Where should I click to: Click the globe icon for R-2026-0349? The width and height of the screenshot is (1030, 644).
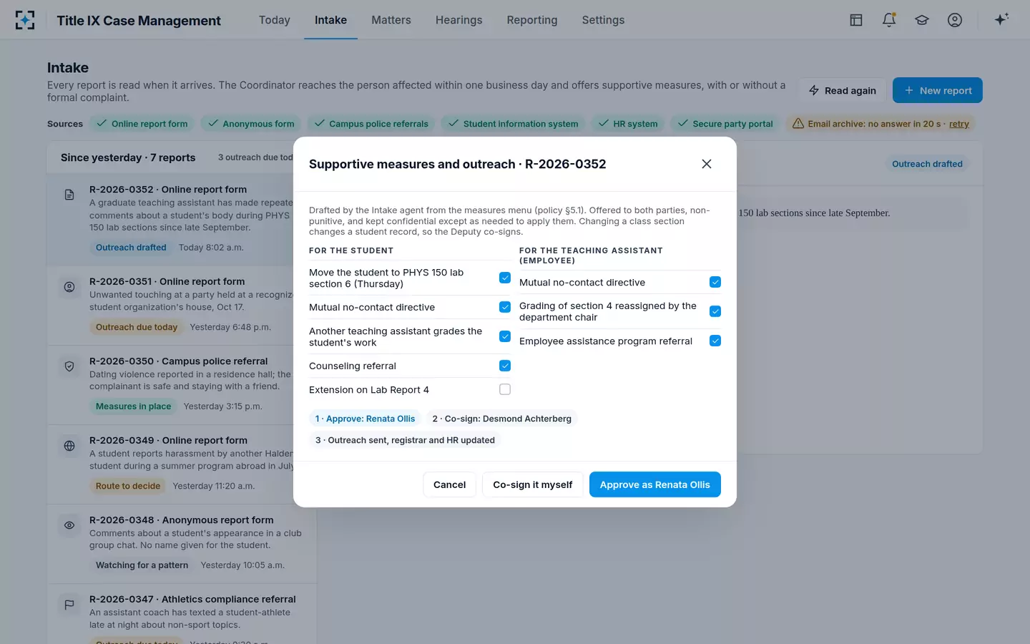click(x=69, y=446)
